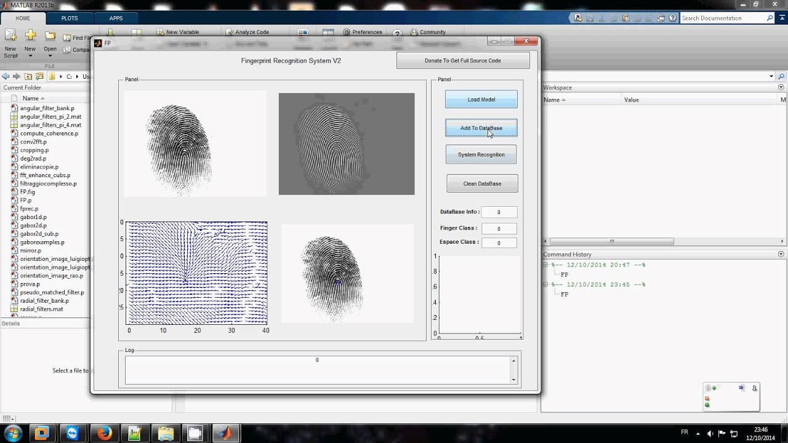Click the MATLAB taskbar icon
The image size is (788, 443).
coord(225,433)
